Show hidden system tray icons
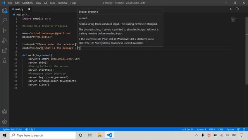 click(196, 135)
